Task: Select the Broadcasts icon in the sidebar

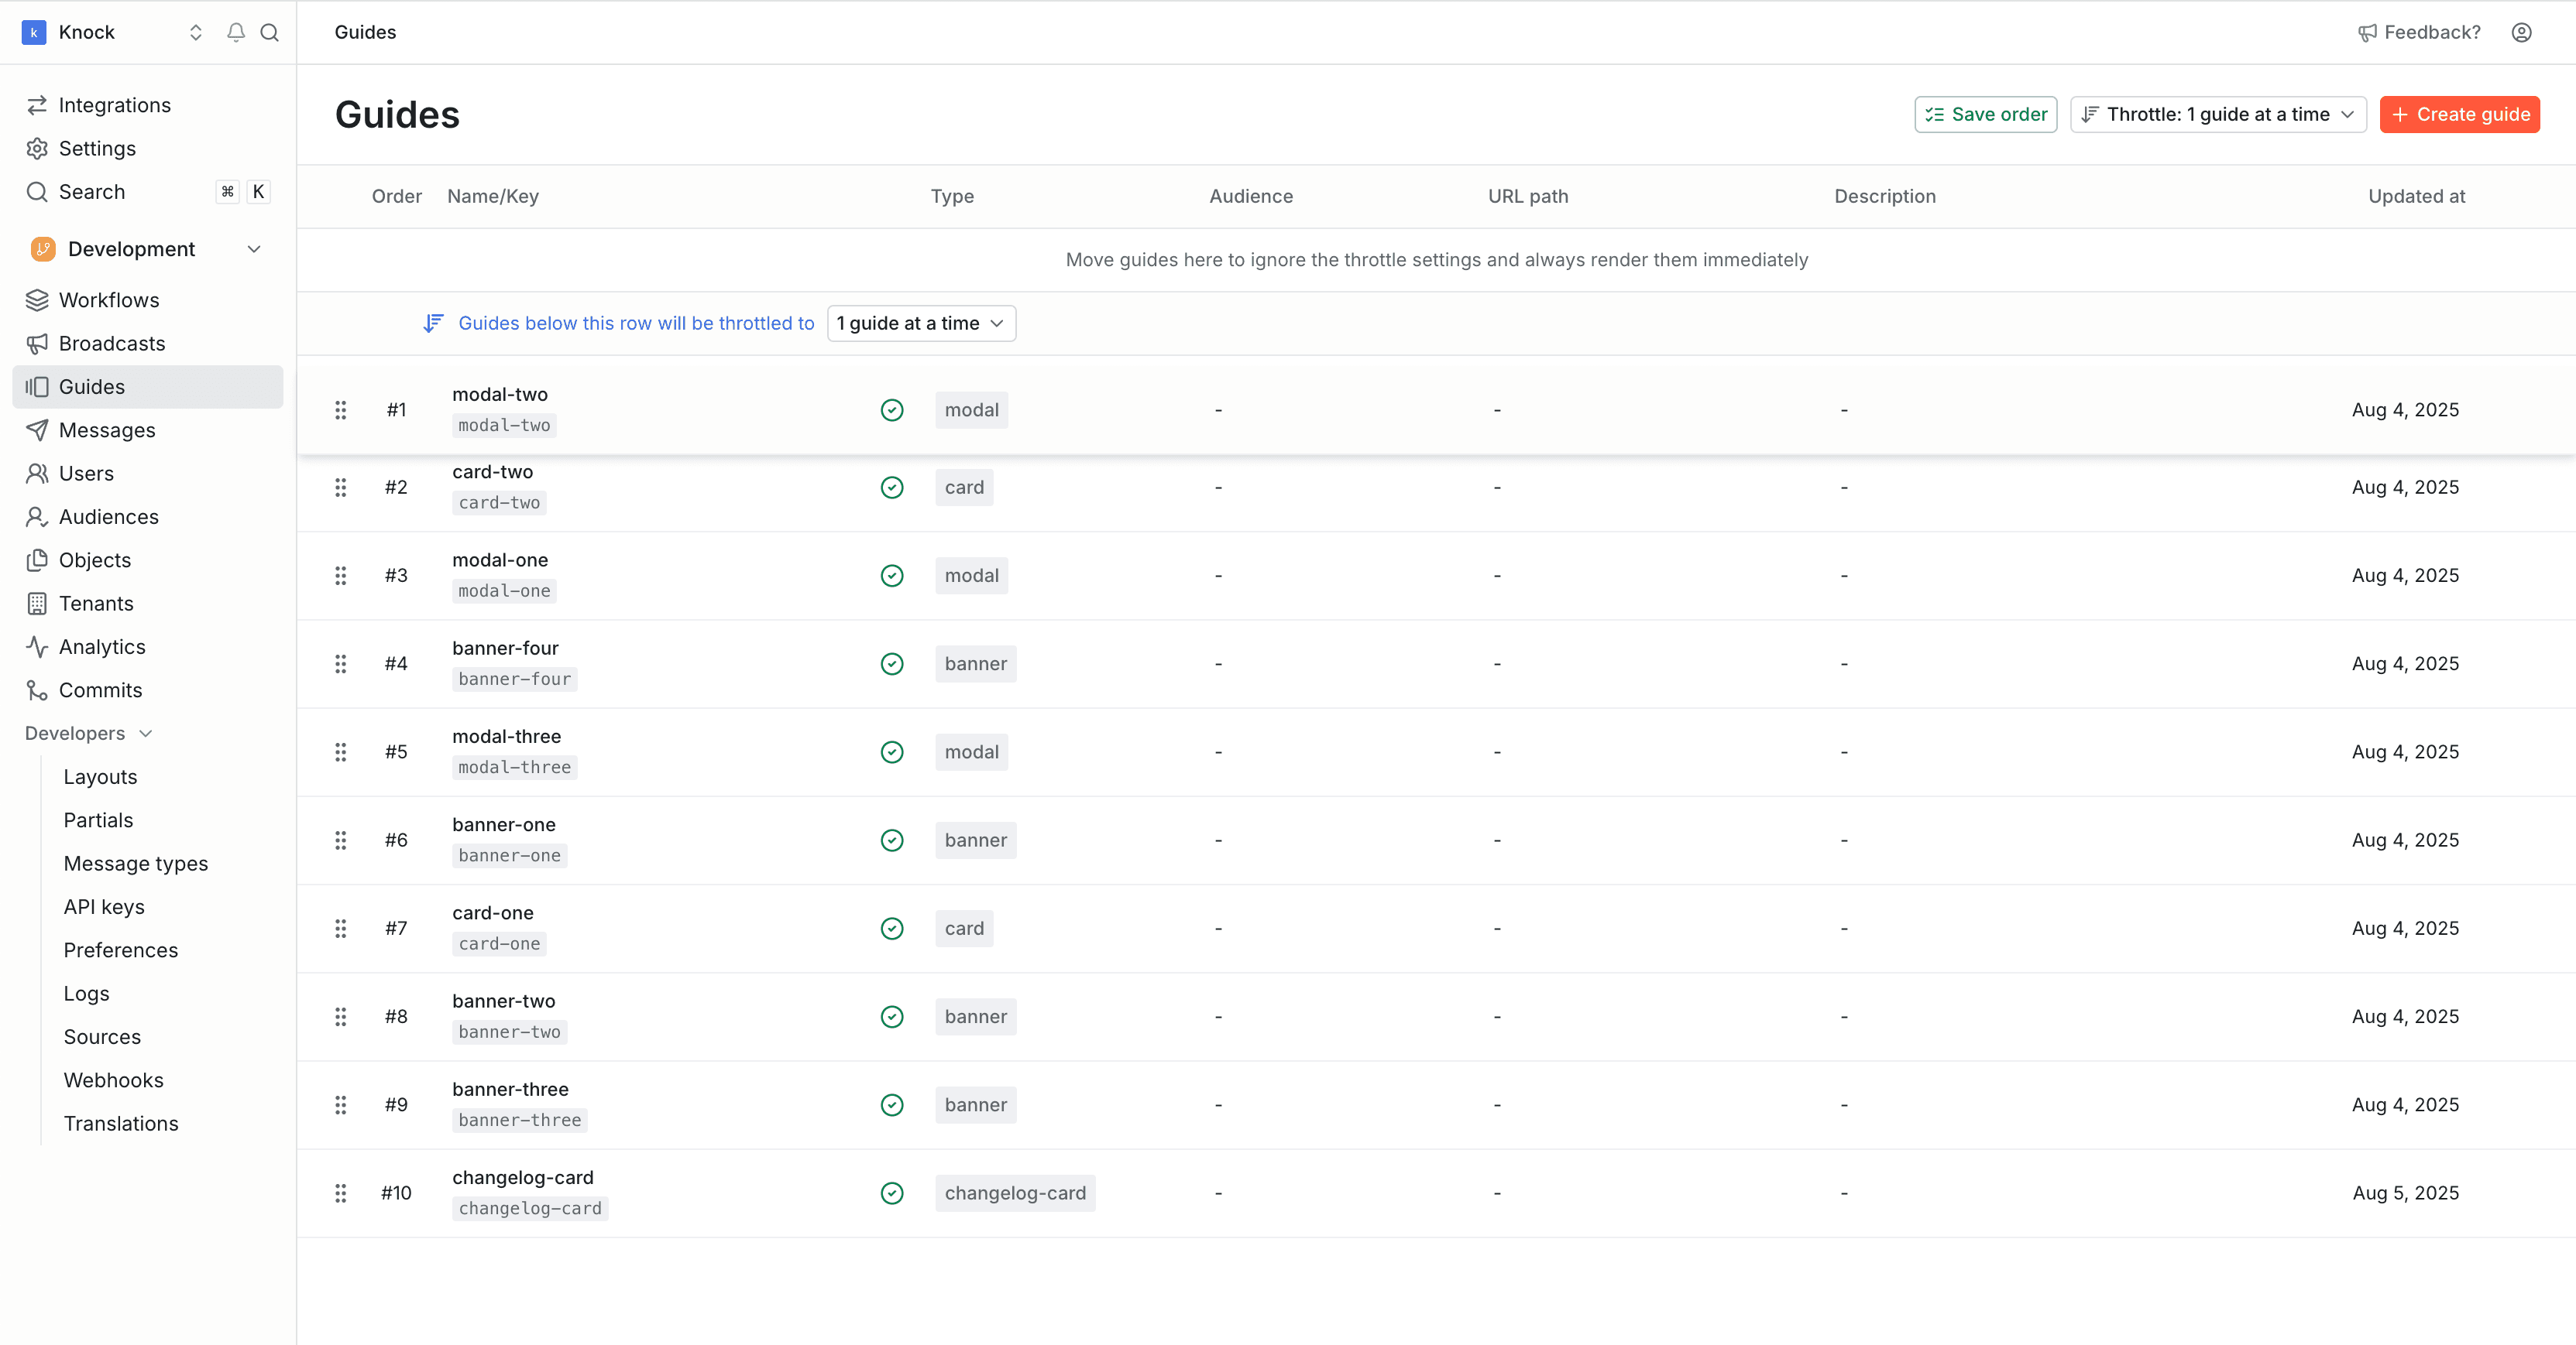Action: [37, 343]
